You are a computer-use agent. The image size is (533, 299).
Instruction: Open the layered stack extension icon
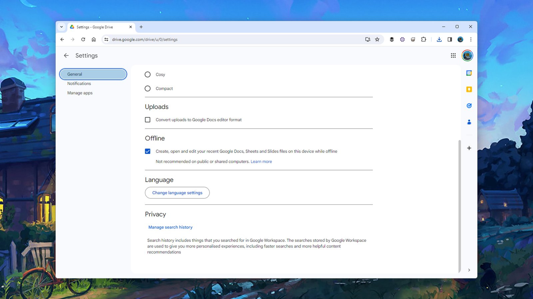tap(392, 40)
